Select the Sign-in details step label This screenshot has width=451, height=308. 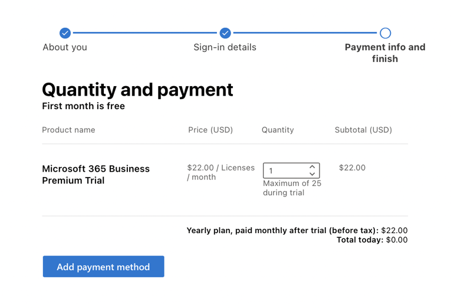click(225, 47)
